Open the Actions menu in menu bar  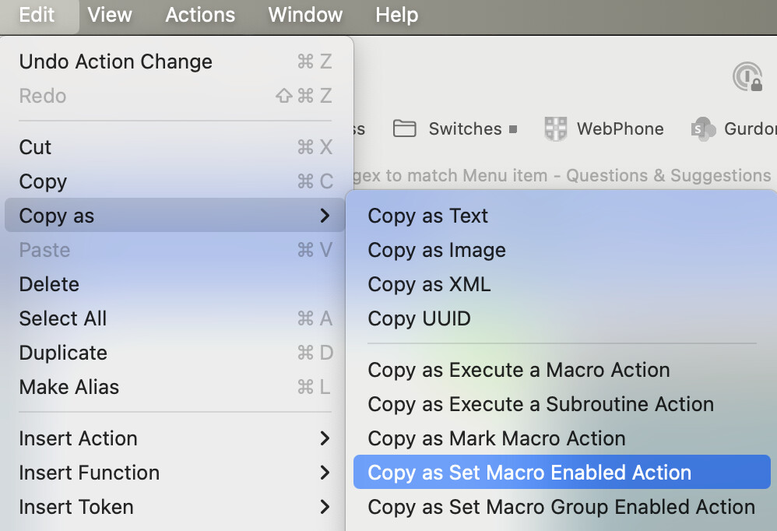click(200, 15)
